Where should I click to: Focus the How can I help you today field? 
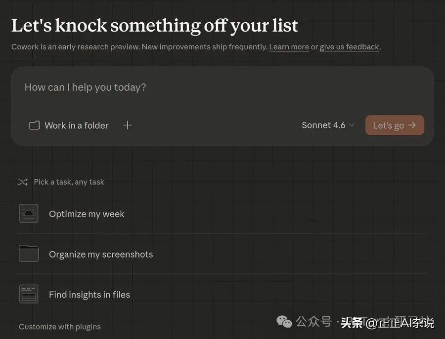coord(198,88)
